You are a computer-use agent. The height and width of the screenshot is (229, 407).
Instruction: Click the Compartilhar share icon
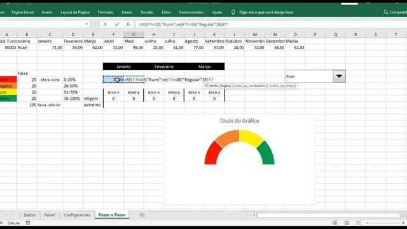point(385,12)
